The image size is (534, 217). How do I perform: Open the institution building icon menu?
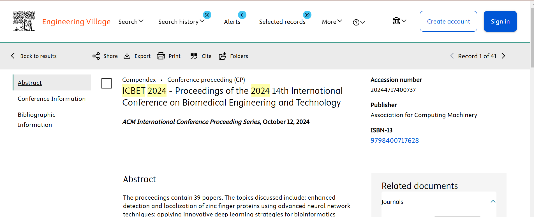coord(399,21)
